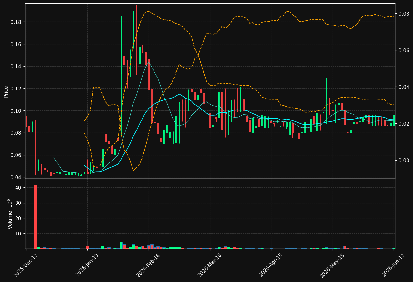The height and width of the screenshot is (282, 413).
Task: Click the 0.14 price tick label
Action: click(16, 67)
